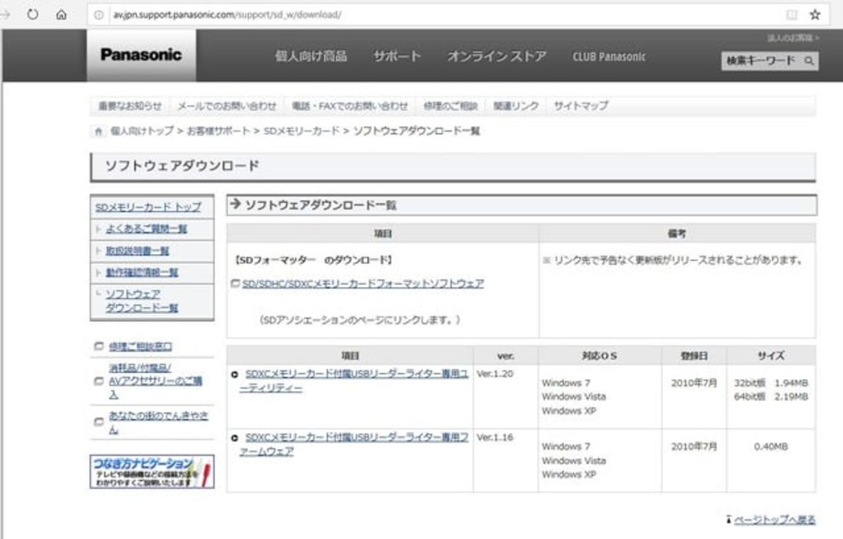Screen dimensions: 843x539
Task: Click the 対応OS column header
Action: tap(600, 355)
